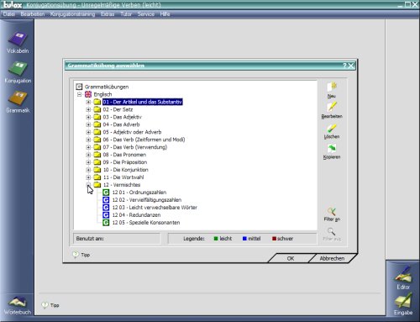This screenshot has width=420, height=322.
Task: Open the Bearbeiten menu
Action: 33,14
